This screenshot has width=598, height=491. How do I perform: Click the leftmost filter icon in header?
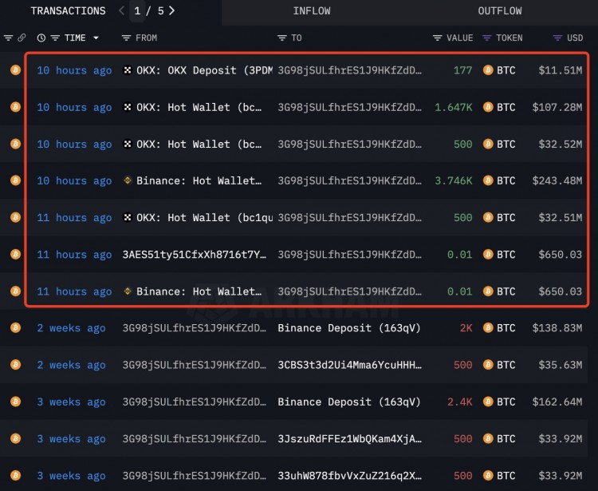coord(9,38)
